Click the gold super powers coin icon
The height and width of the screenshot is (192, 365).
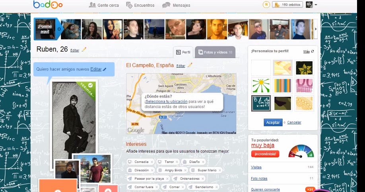[266, 4]
